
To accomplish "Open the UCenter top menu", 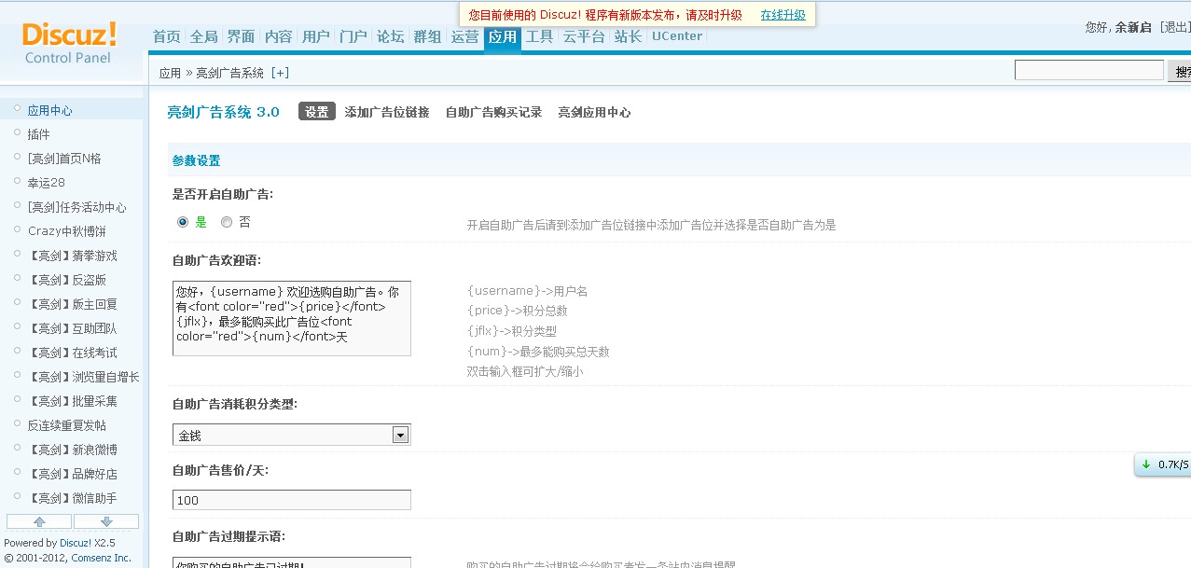I will pyautogui.click(x=677, y=36).
